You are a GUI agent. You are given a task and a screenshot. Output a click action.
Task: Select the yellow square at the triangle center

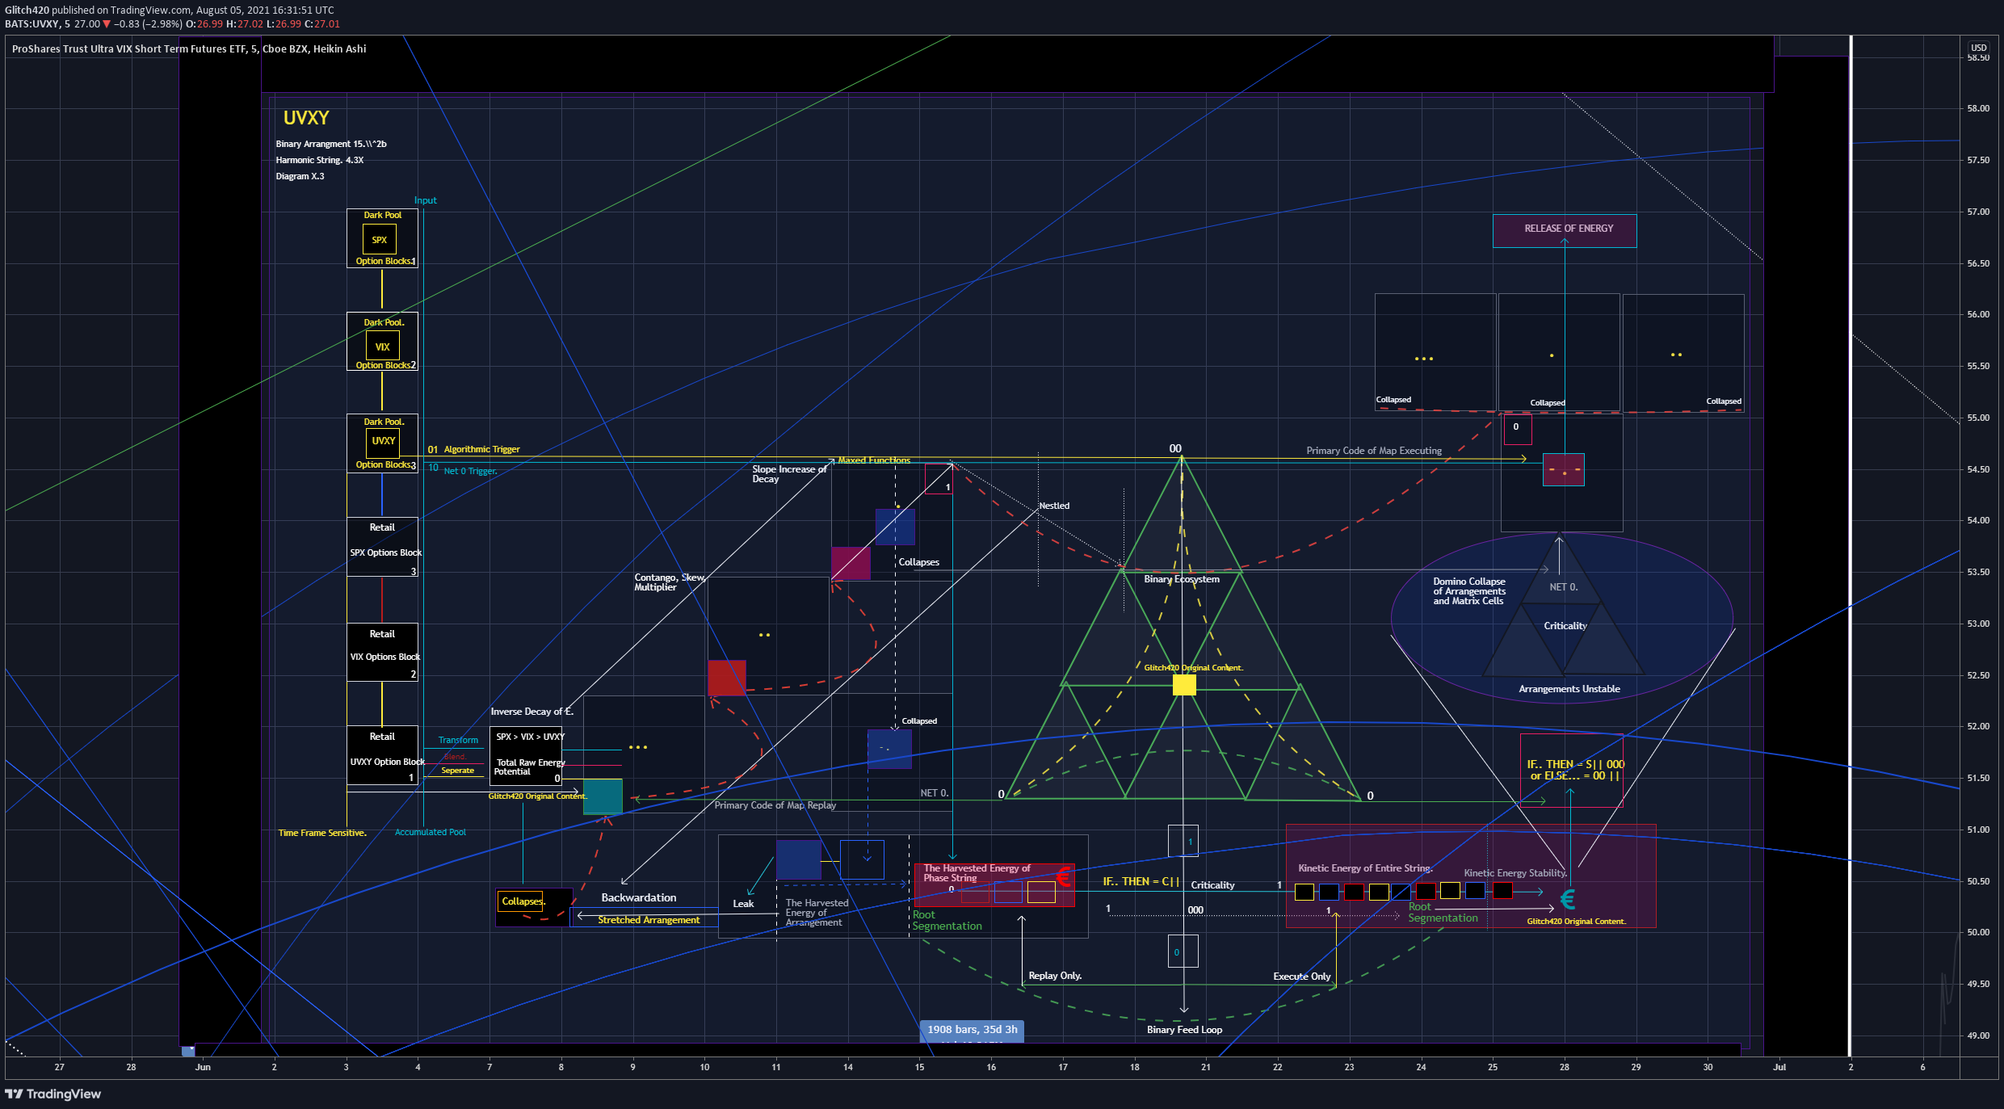tap(1184, 685)
